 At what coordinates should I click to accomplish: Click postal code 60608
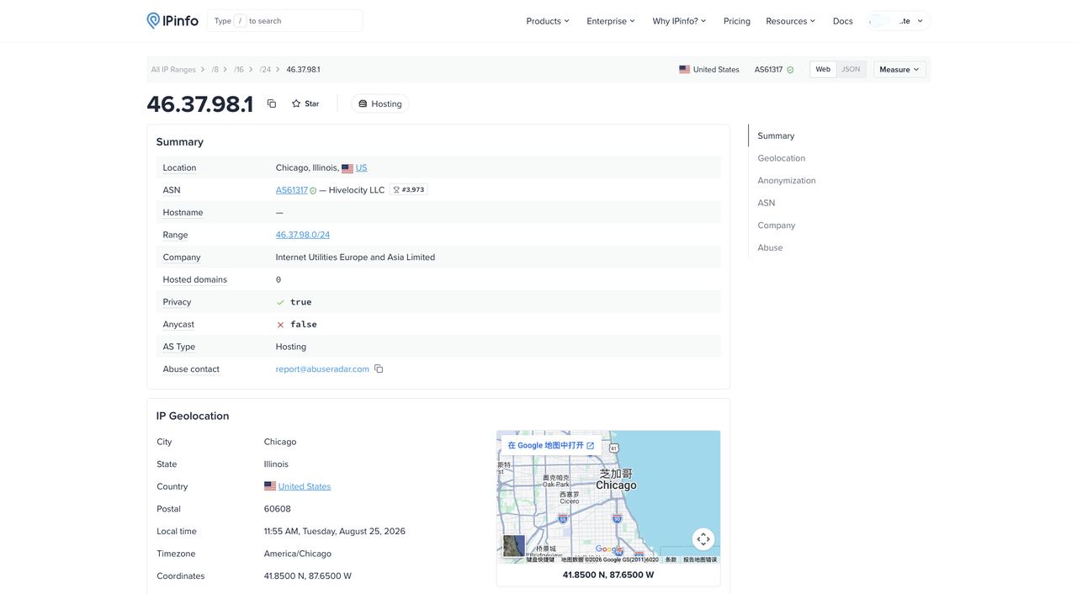pyautogui.click(x=278, y=509)
